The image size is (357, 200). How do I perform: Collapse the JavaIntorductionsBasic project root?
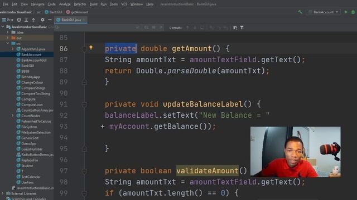pyautogui.click(x=3, y=27)
